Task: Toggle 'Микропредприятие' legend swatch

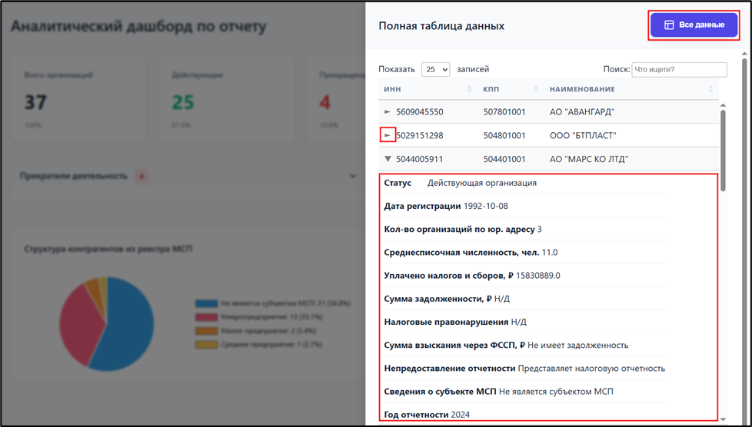Action: (x=206, y=316)
